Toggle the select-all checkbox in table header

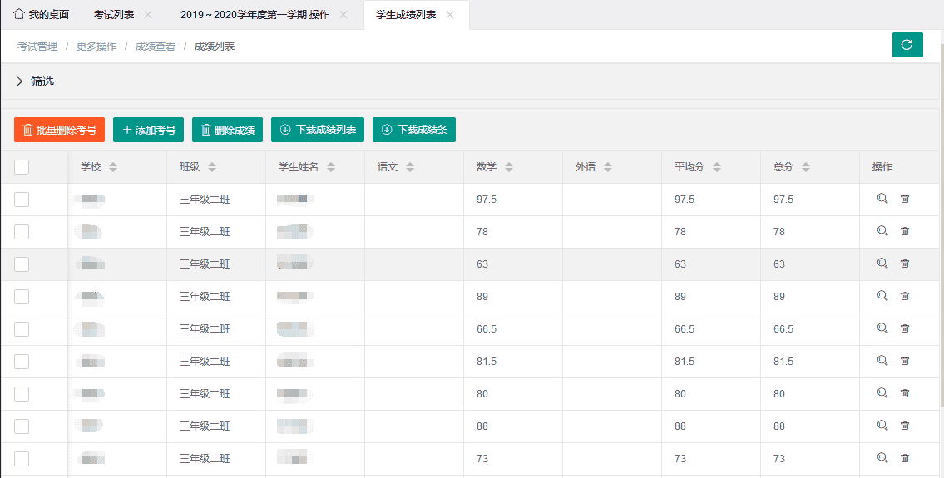pyautogui.click(x=22, y=167)
